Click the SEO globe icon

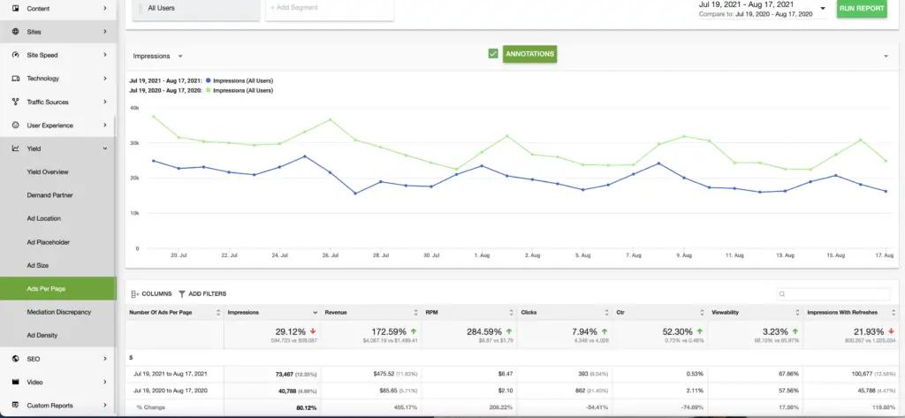pos(16,359)
